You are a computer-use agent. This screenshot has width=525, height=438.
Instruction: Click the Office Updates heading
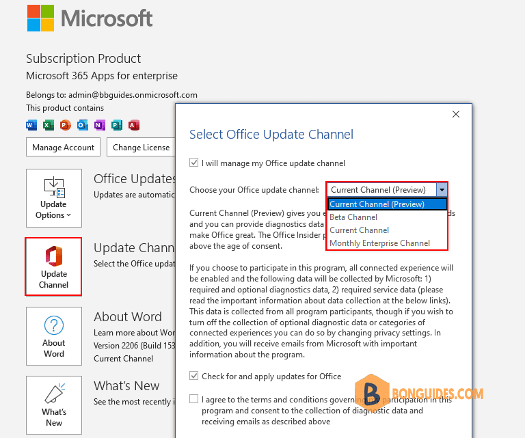point(134,178)
